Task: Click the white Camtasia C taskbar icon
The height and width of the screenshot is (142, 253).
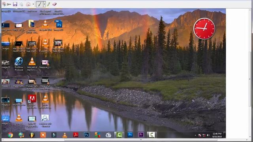Action: point(152,135)
